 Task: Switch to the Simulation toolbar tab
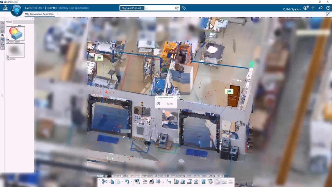pos(135,176)
